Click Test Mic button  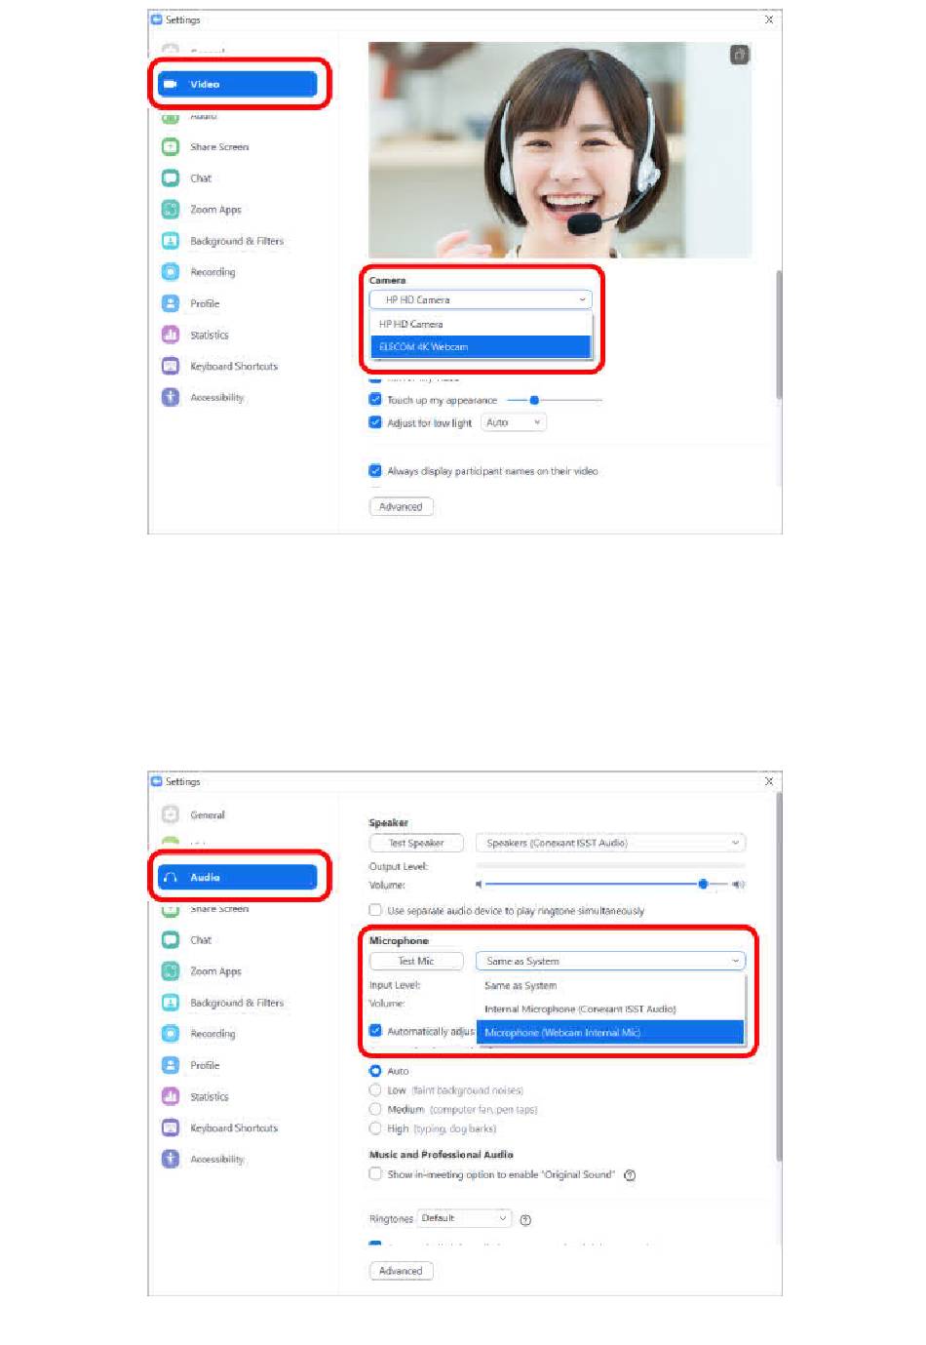click(416, 961)
